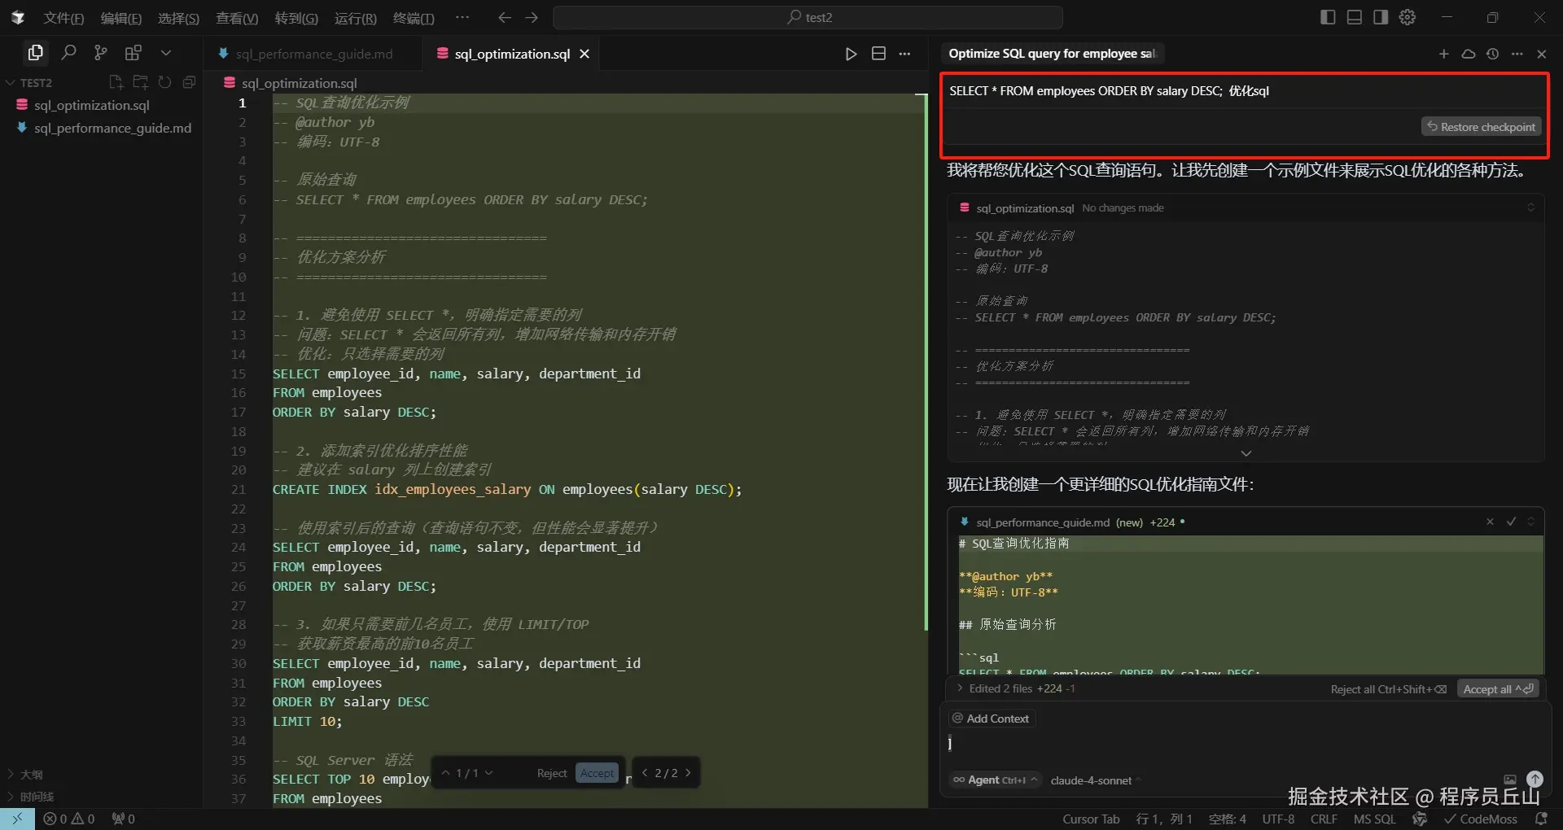Click the Accept all button
The image size is (1563, 830).
coord(1495,688)
